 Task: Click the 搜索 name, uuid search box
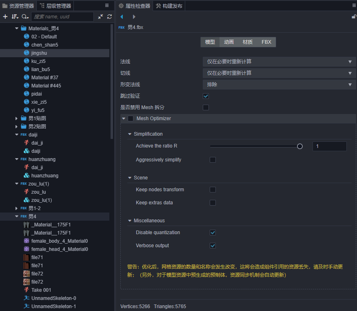[x=62, y=17]
